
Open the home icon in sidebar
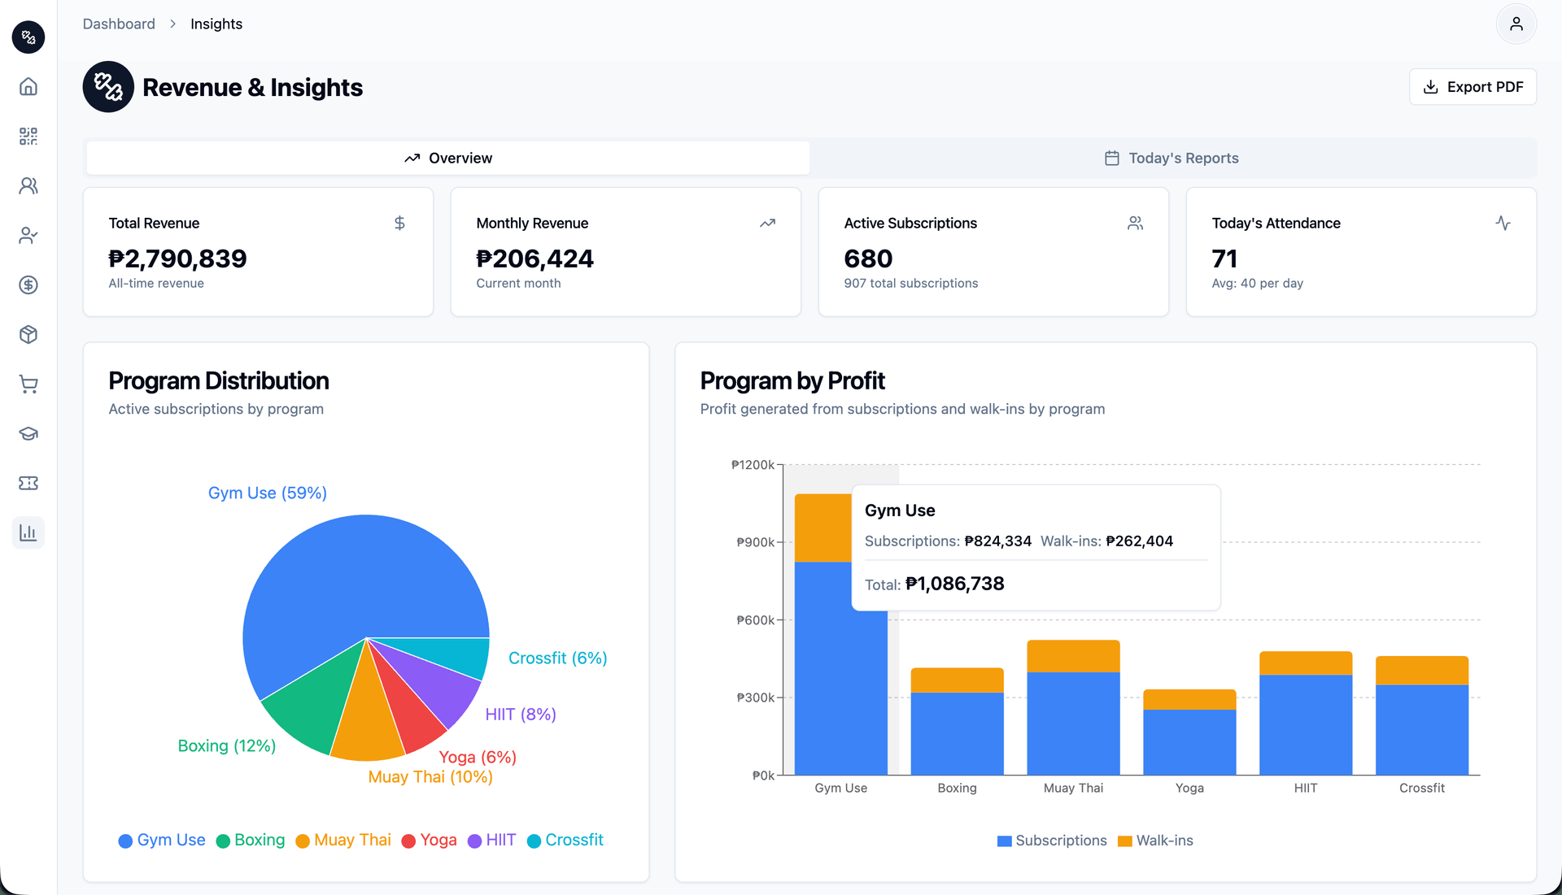point(28,87)
